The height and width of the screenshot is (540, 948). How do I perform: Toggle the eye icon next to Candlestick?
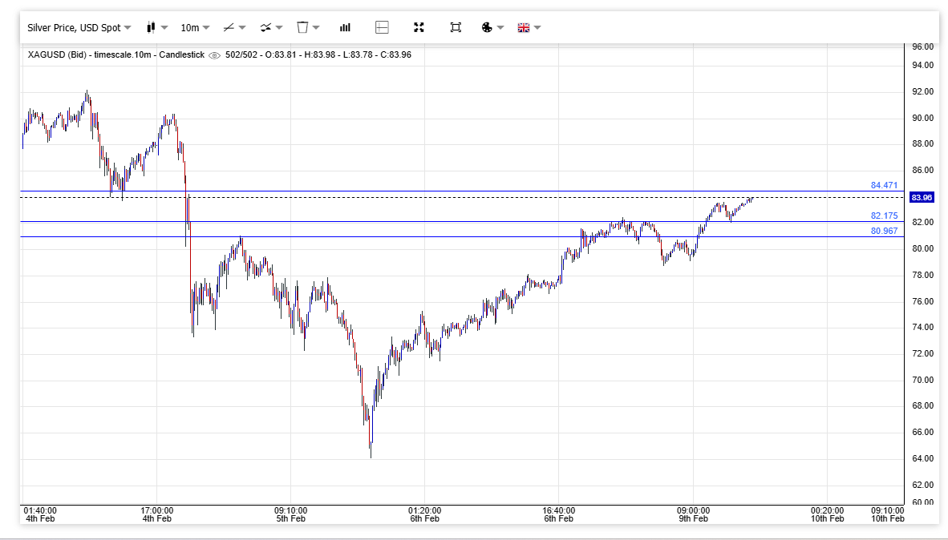pos(214,55)
